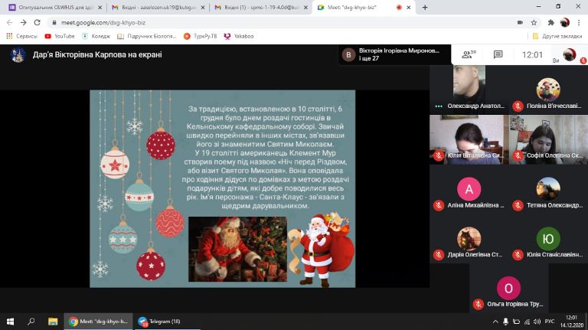Open the Windows Start menu
The image size is (588, 330).
pyautogui.click(x=11, y=322)
